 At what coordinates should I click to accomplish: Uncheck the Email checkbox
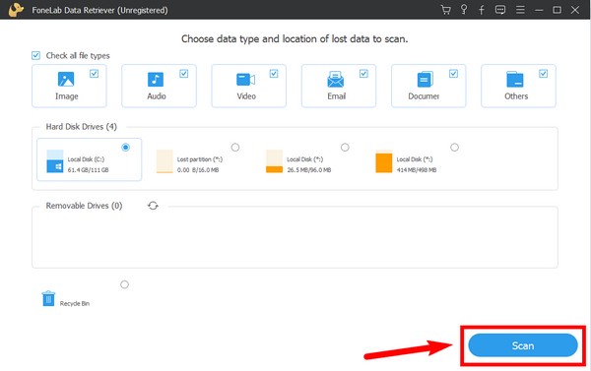tap(363, 74)
